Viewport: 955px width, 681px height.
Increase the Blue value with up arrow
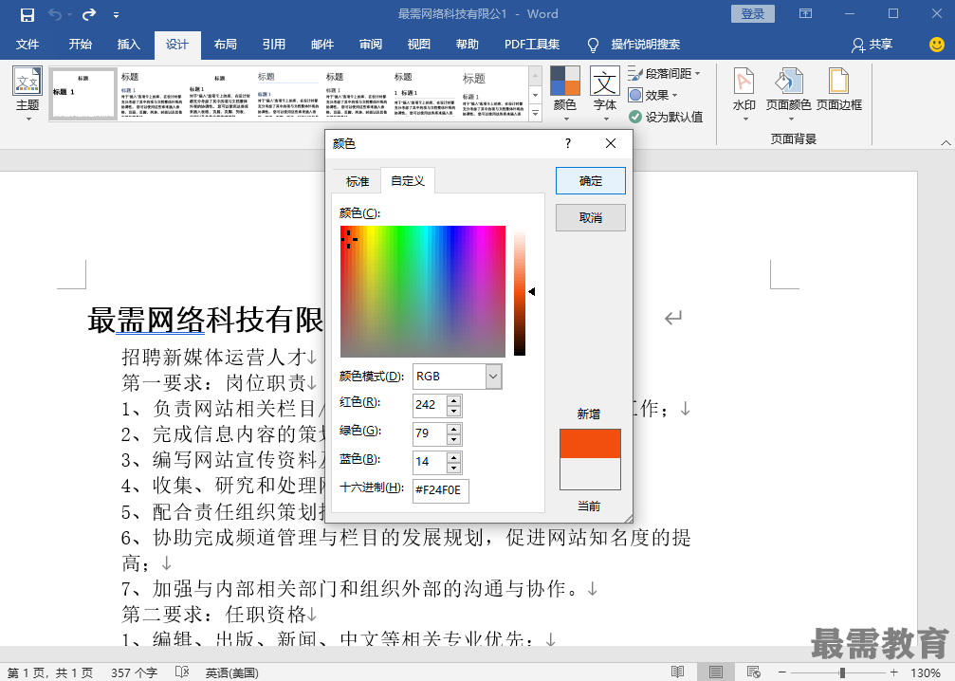click(453, 456)
